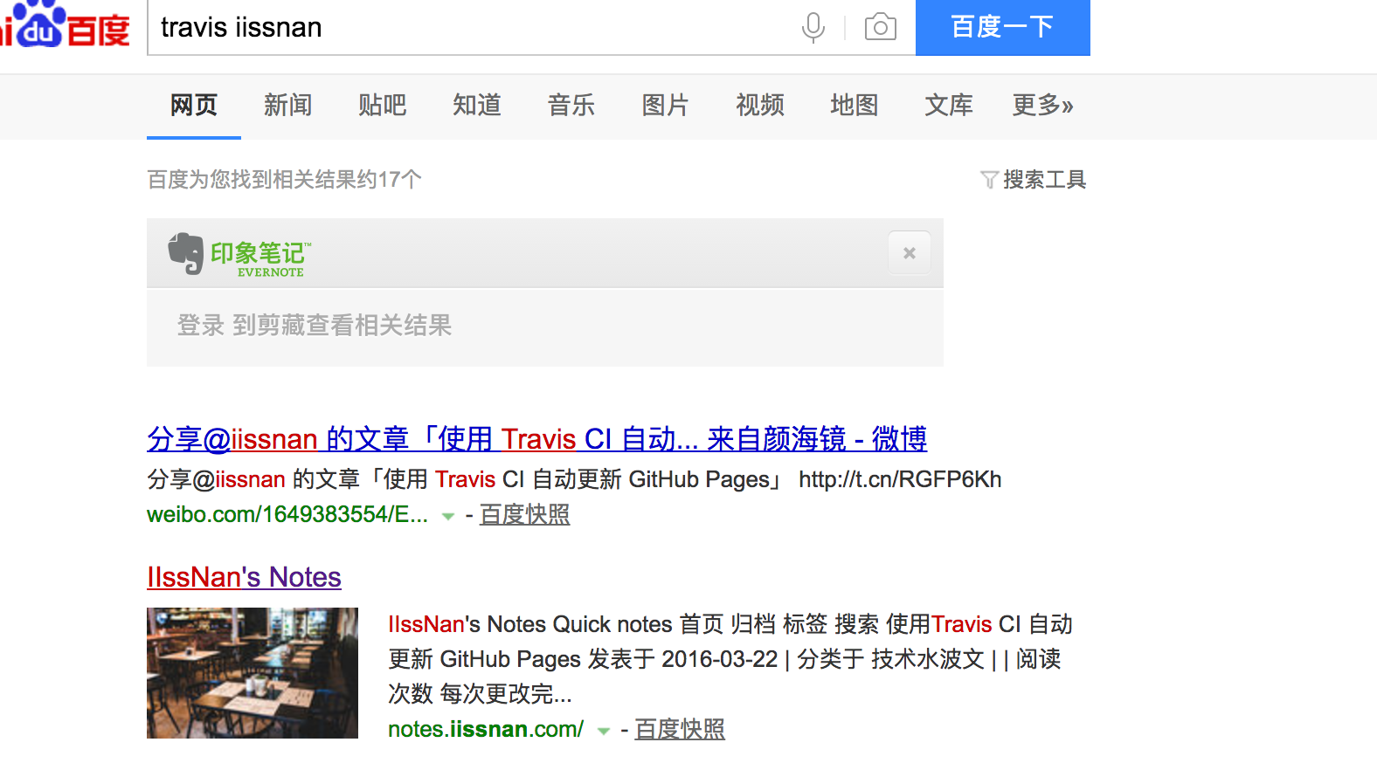Viewport: 1377px width, 763px height.
Task: Start voice search with the microphone icon
Action: (813, 28)
